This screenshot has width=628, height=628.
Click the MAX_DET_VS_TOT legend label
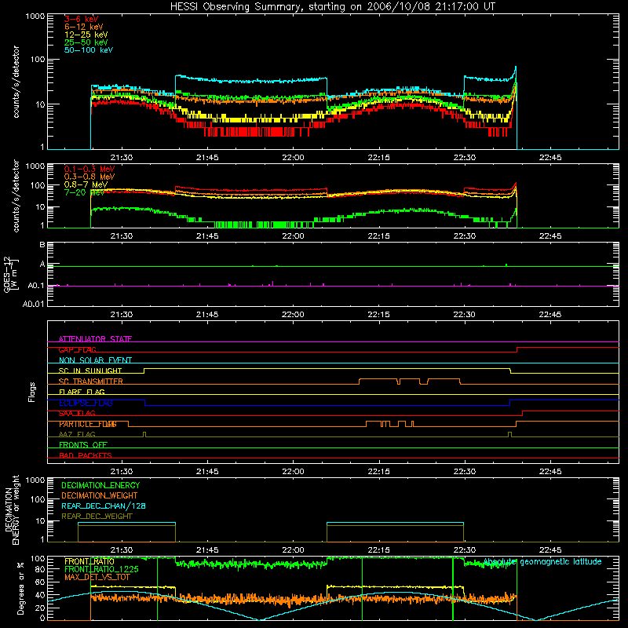97,577
